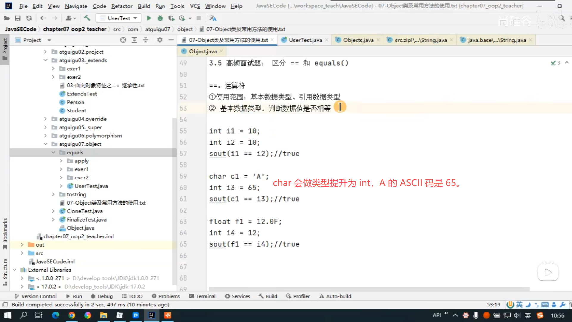The width and height of the screenshot is (572, 322).
Task: Click the locate target icon in Project panel
Action: pos(123,40)
